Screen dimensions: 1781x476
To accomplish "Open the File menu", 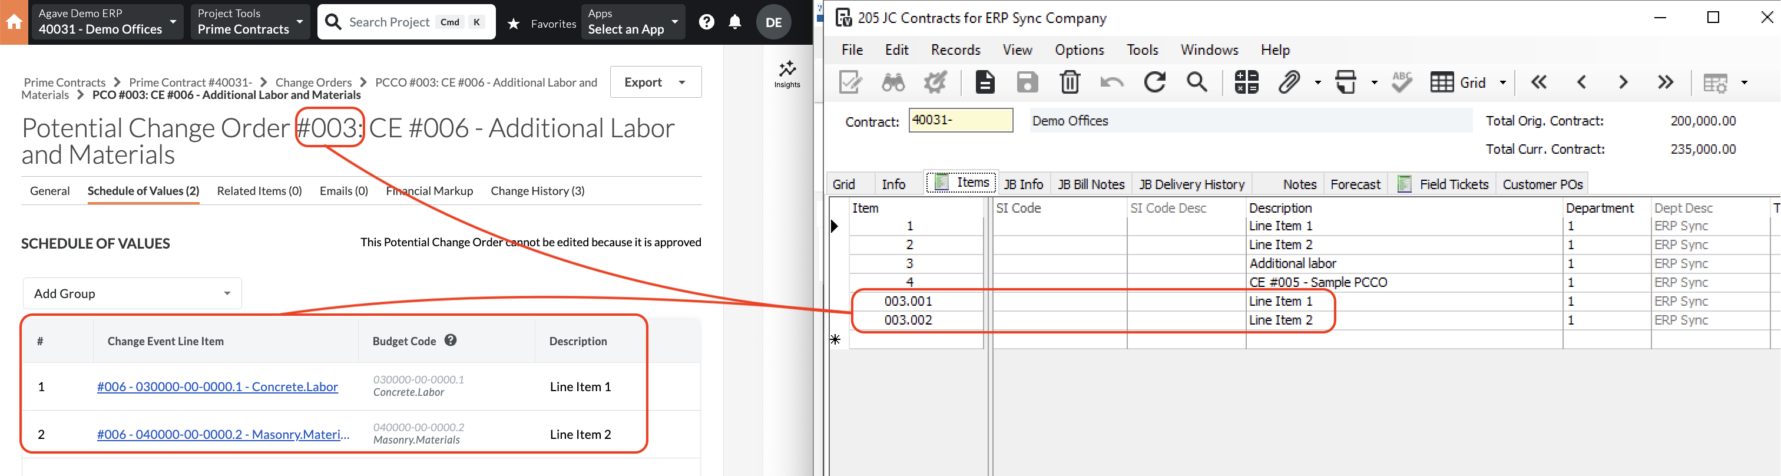I will click(852, 50).
